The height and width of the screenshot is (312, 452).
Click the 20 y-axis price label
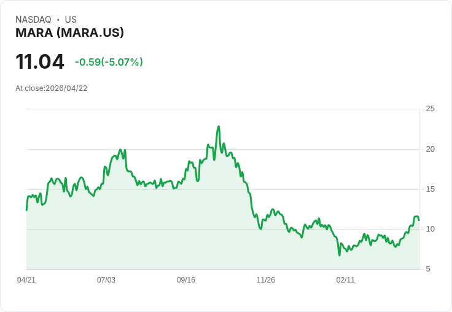tap(430, 149)
